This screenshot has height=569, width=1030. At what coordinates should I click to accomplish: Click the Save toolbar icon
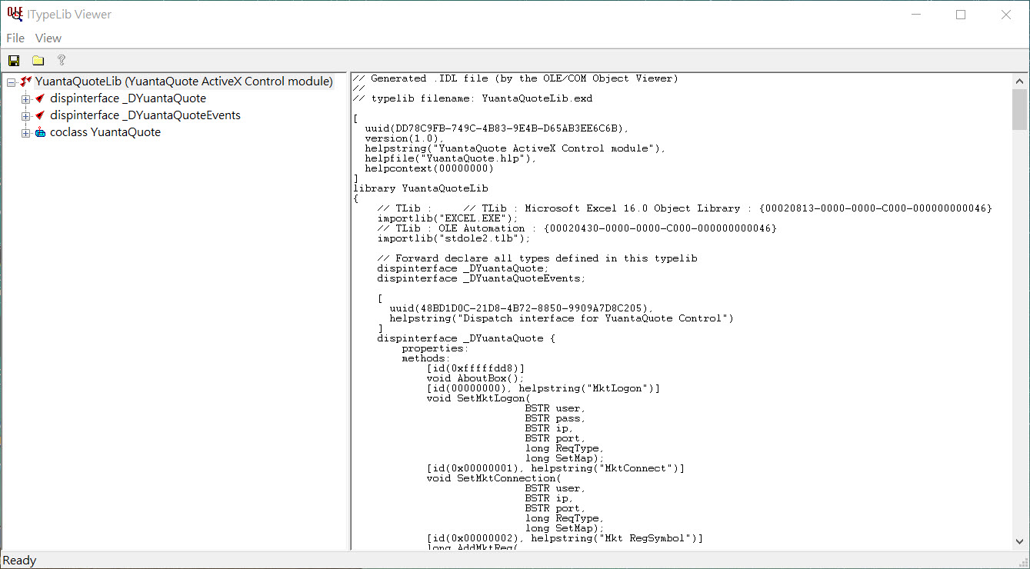[14, 61]
